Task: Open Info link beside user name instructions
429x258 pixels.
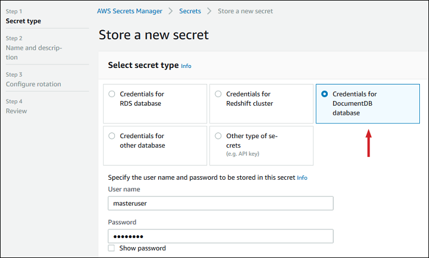Action: 302,178
